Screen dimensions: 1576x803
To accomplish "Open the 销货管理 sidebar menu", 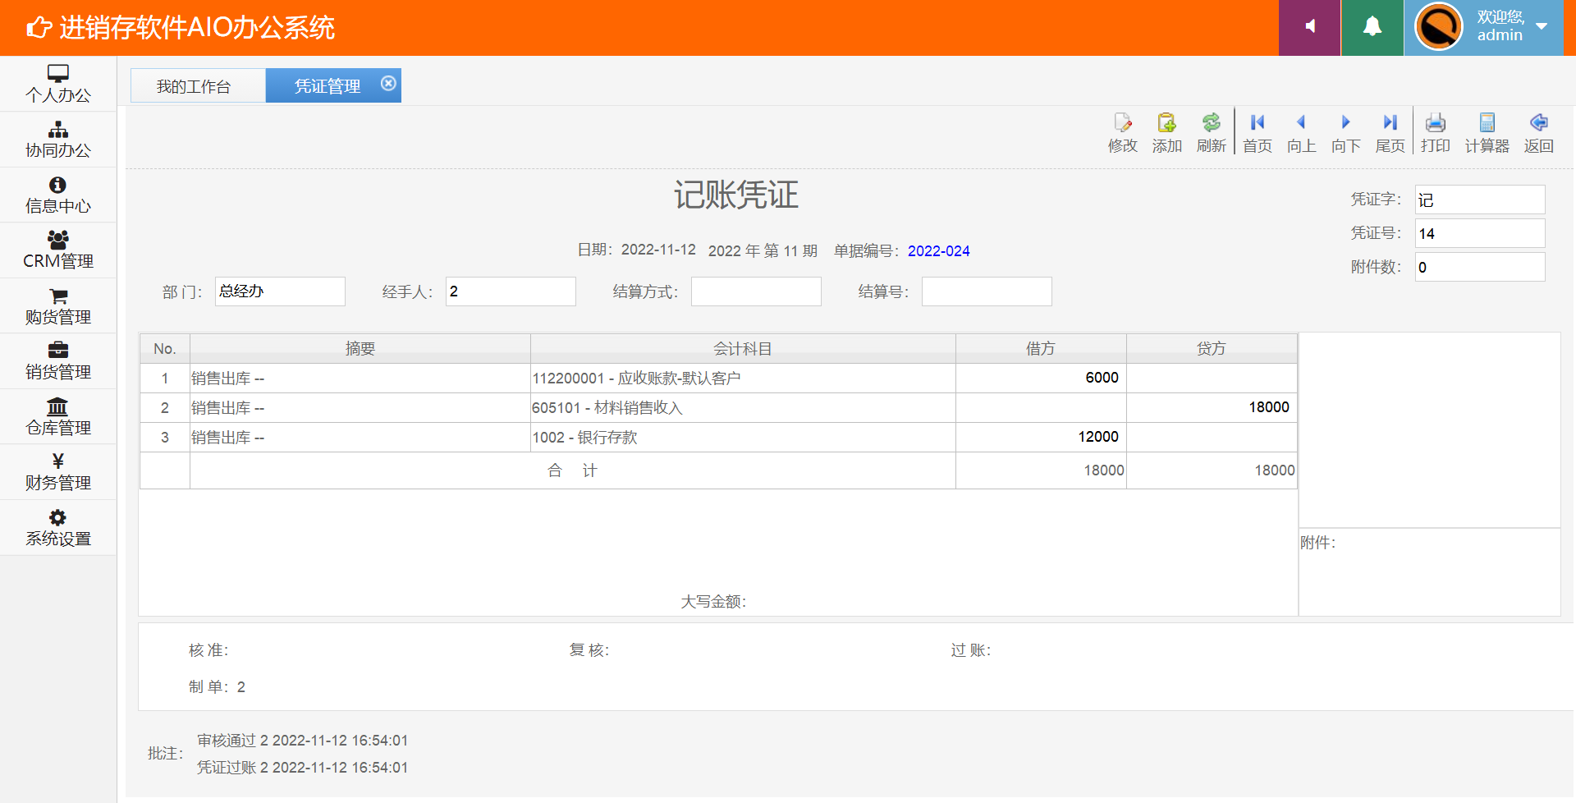I will point(57,361).
